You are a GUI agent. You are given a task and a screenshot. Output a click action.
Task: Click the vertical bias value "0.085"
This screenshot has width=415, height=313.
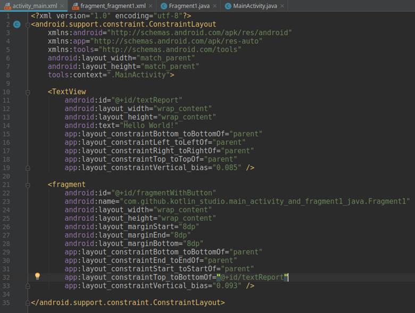point(227,168)
